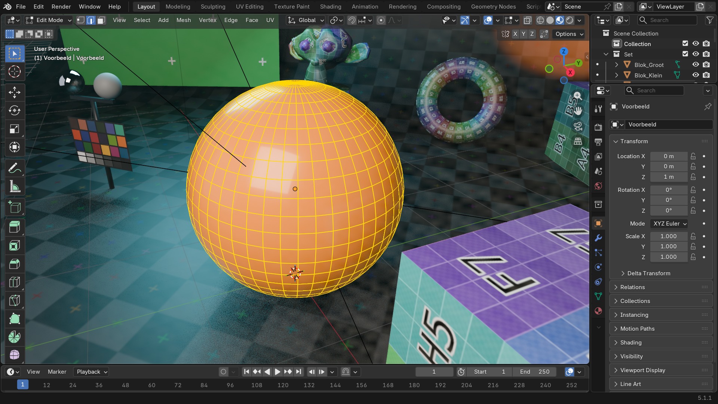Image resolution: width=718 pixels, height=404 pixels.
Task: Select the Rotate tool
Action: point(15,111)
